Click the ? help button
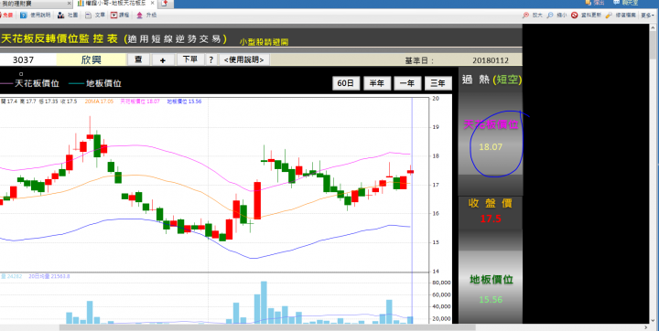The image size is (659, 331). pos(211,60)
